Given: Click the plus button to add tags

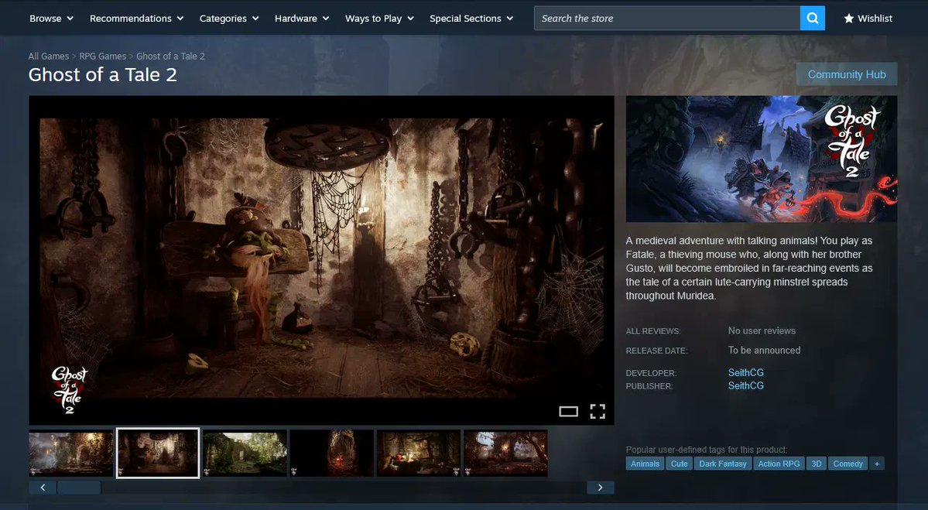Looking at the screenshot, I should 877,464.
